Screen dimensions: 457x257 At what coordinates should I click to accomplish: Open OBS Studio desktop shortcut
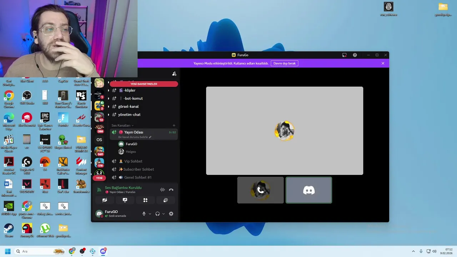click(x=27, y=98)
